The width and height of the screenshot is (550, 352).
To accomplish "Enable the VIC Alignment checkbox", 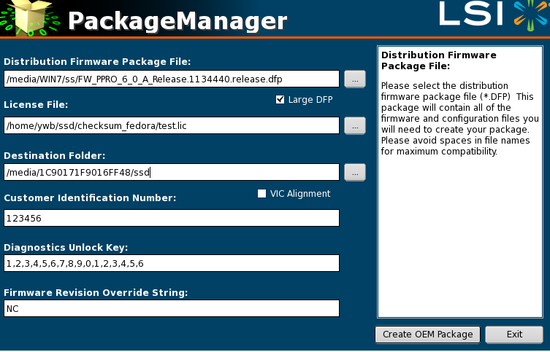I will [x=262, y=194].
